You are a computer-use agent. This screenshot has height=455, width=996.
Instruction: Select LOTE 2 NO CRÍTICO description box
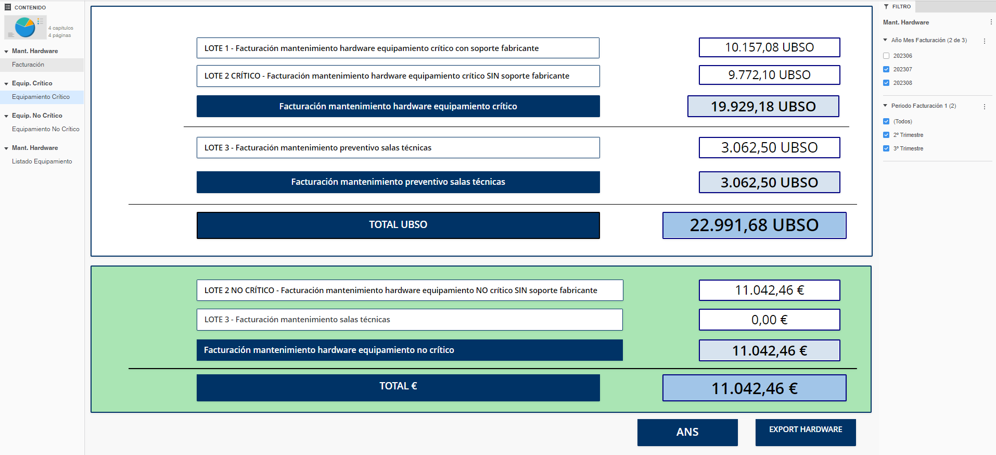click(x=410, y=290)
